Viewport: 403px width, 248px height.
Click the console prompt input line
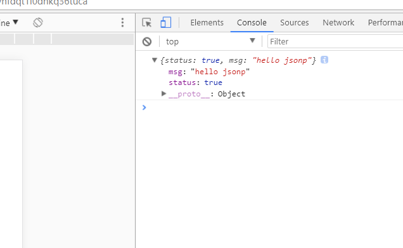pos(272,108)
